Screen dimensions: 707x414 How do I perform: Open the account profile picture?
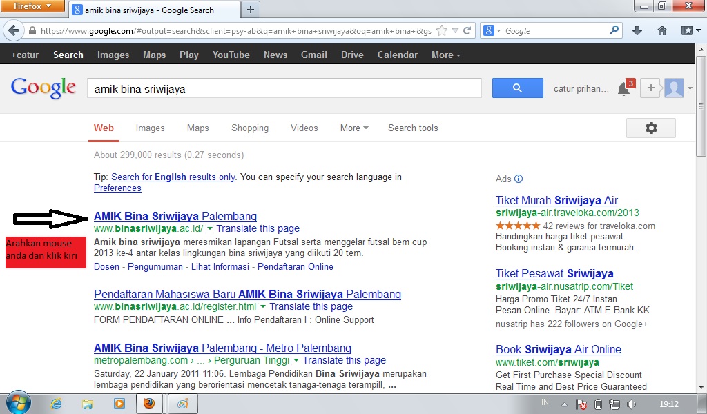coord(674,88)
